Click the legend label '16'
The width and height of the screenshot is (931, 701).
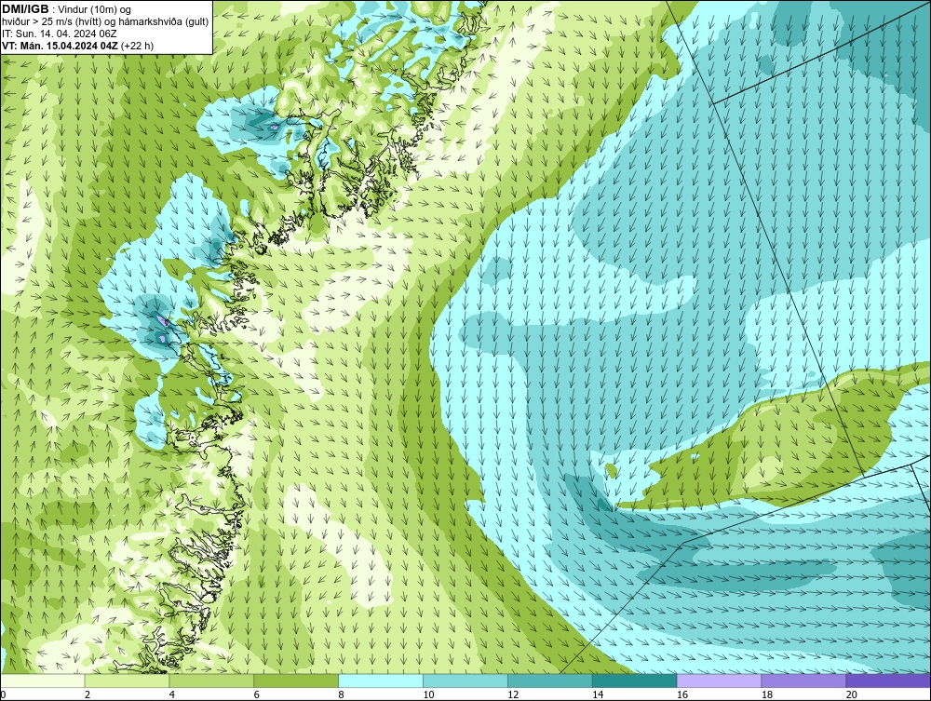pos(682,694)
